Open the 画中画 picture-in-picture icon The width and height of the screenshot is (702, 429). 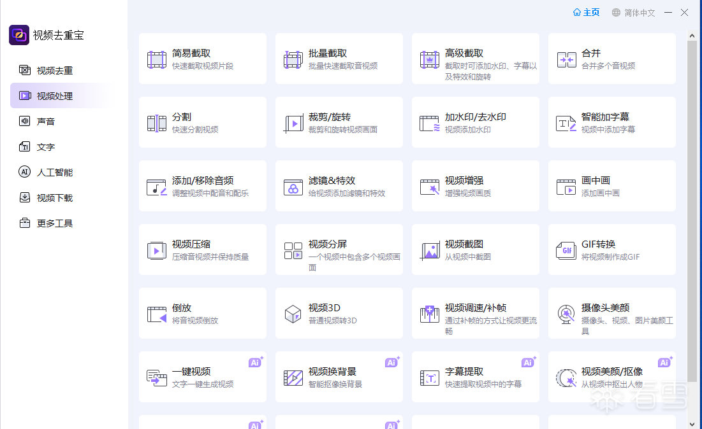566,187
